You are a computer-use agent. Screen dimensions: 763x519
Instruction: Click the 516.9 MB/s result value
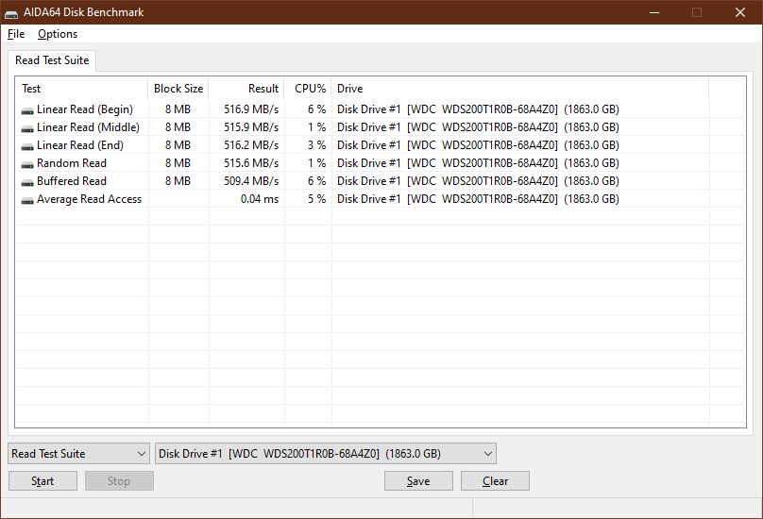coord(251,109)
